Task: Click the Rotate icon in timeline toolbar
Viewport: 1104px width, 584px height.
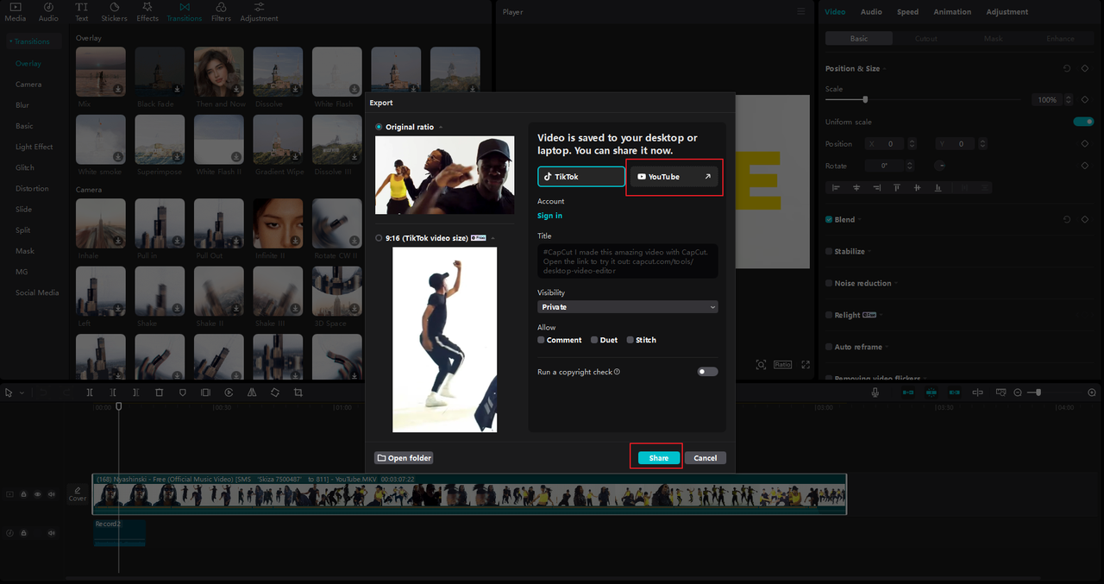Action: 274,392
